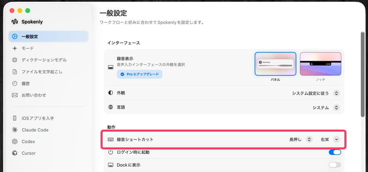The image size is (368, 172).
Task: Click the 録音ショートカット keyboard icon
Action: [x=111, y=140]
